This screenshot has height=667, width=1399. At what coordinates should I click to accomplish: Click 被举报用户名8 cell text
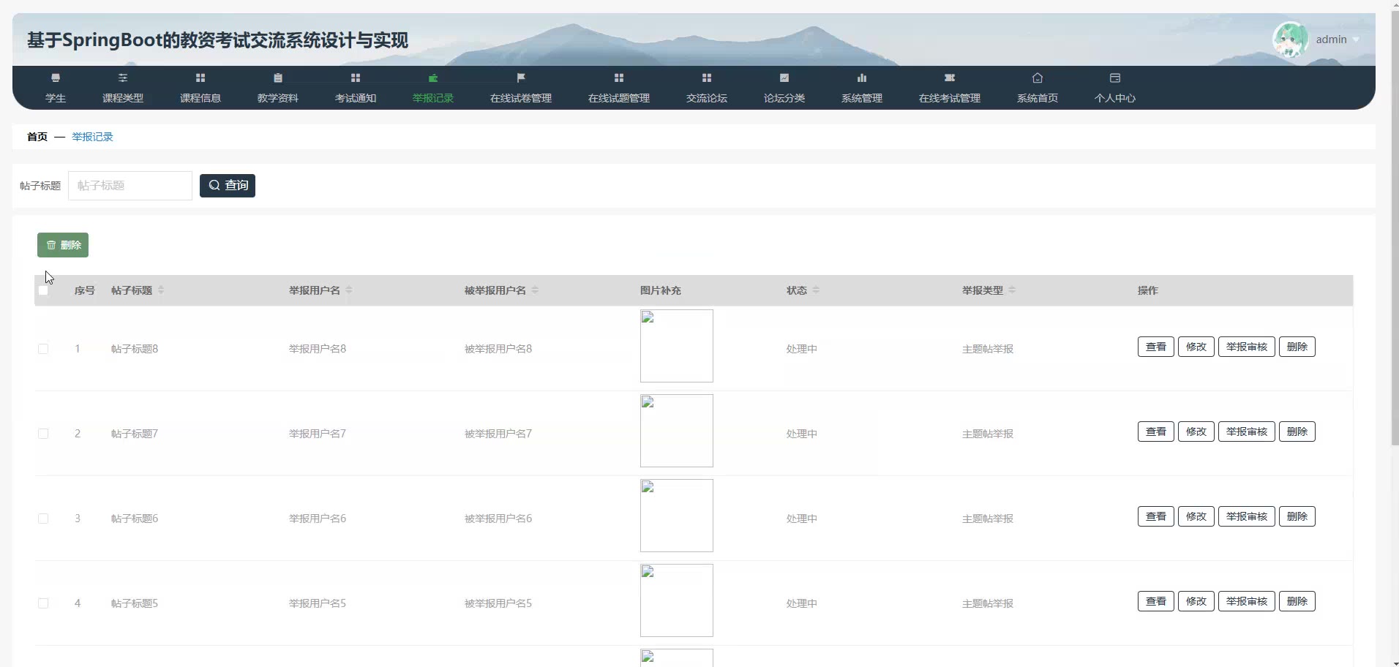(x=498, y=349)
